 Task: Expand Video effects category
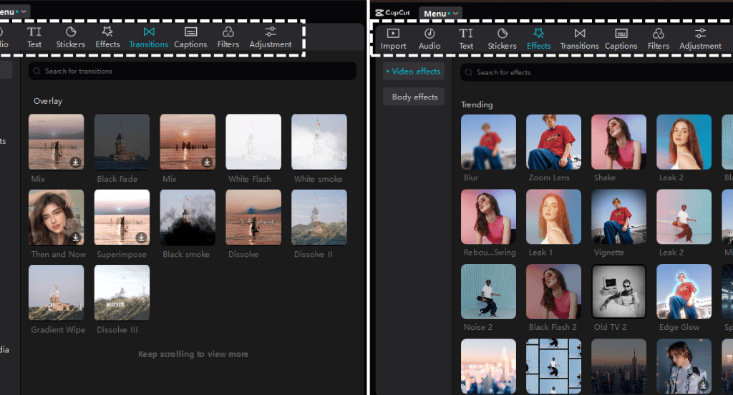coord(414,71)
